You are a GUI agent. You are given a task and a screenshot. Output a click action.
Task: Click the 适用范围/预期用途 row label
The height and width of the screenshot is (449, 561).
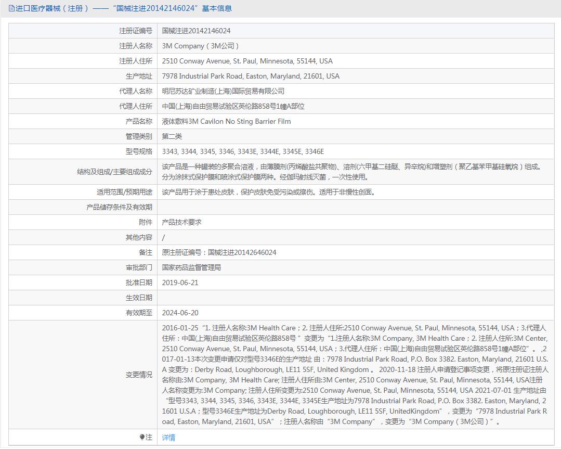124,193
